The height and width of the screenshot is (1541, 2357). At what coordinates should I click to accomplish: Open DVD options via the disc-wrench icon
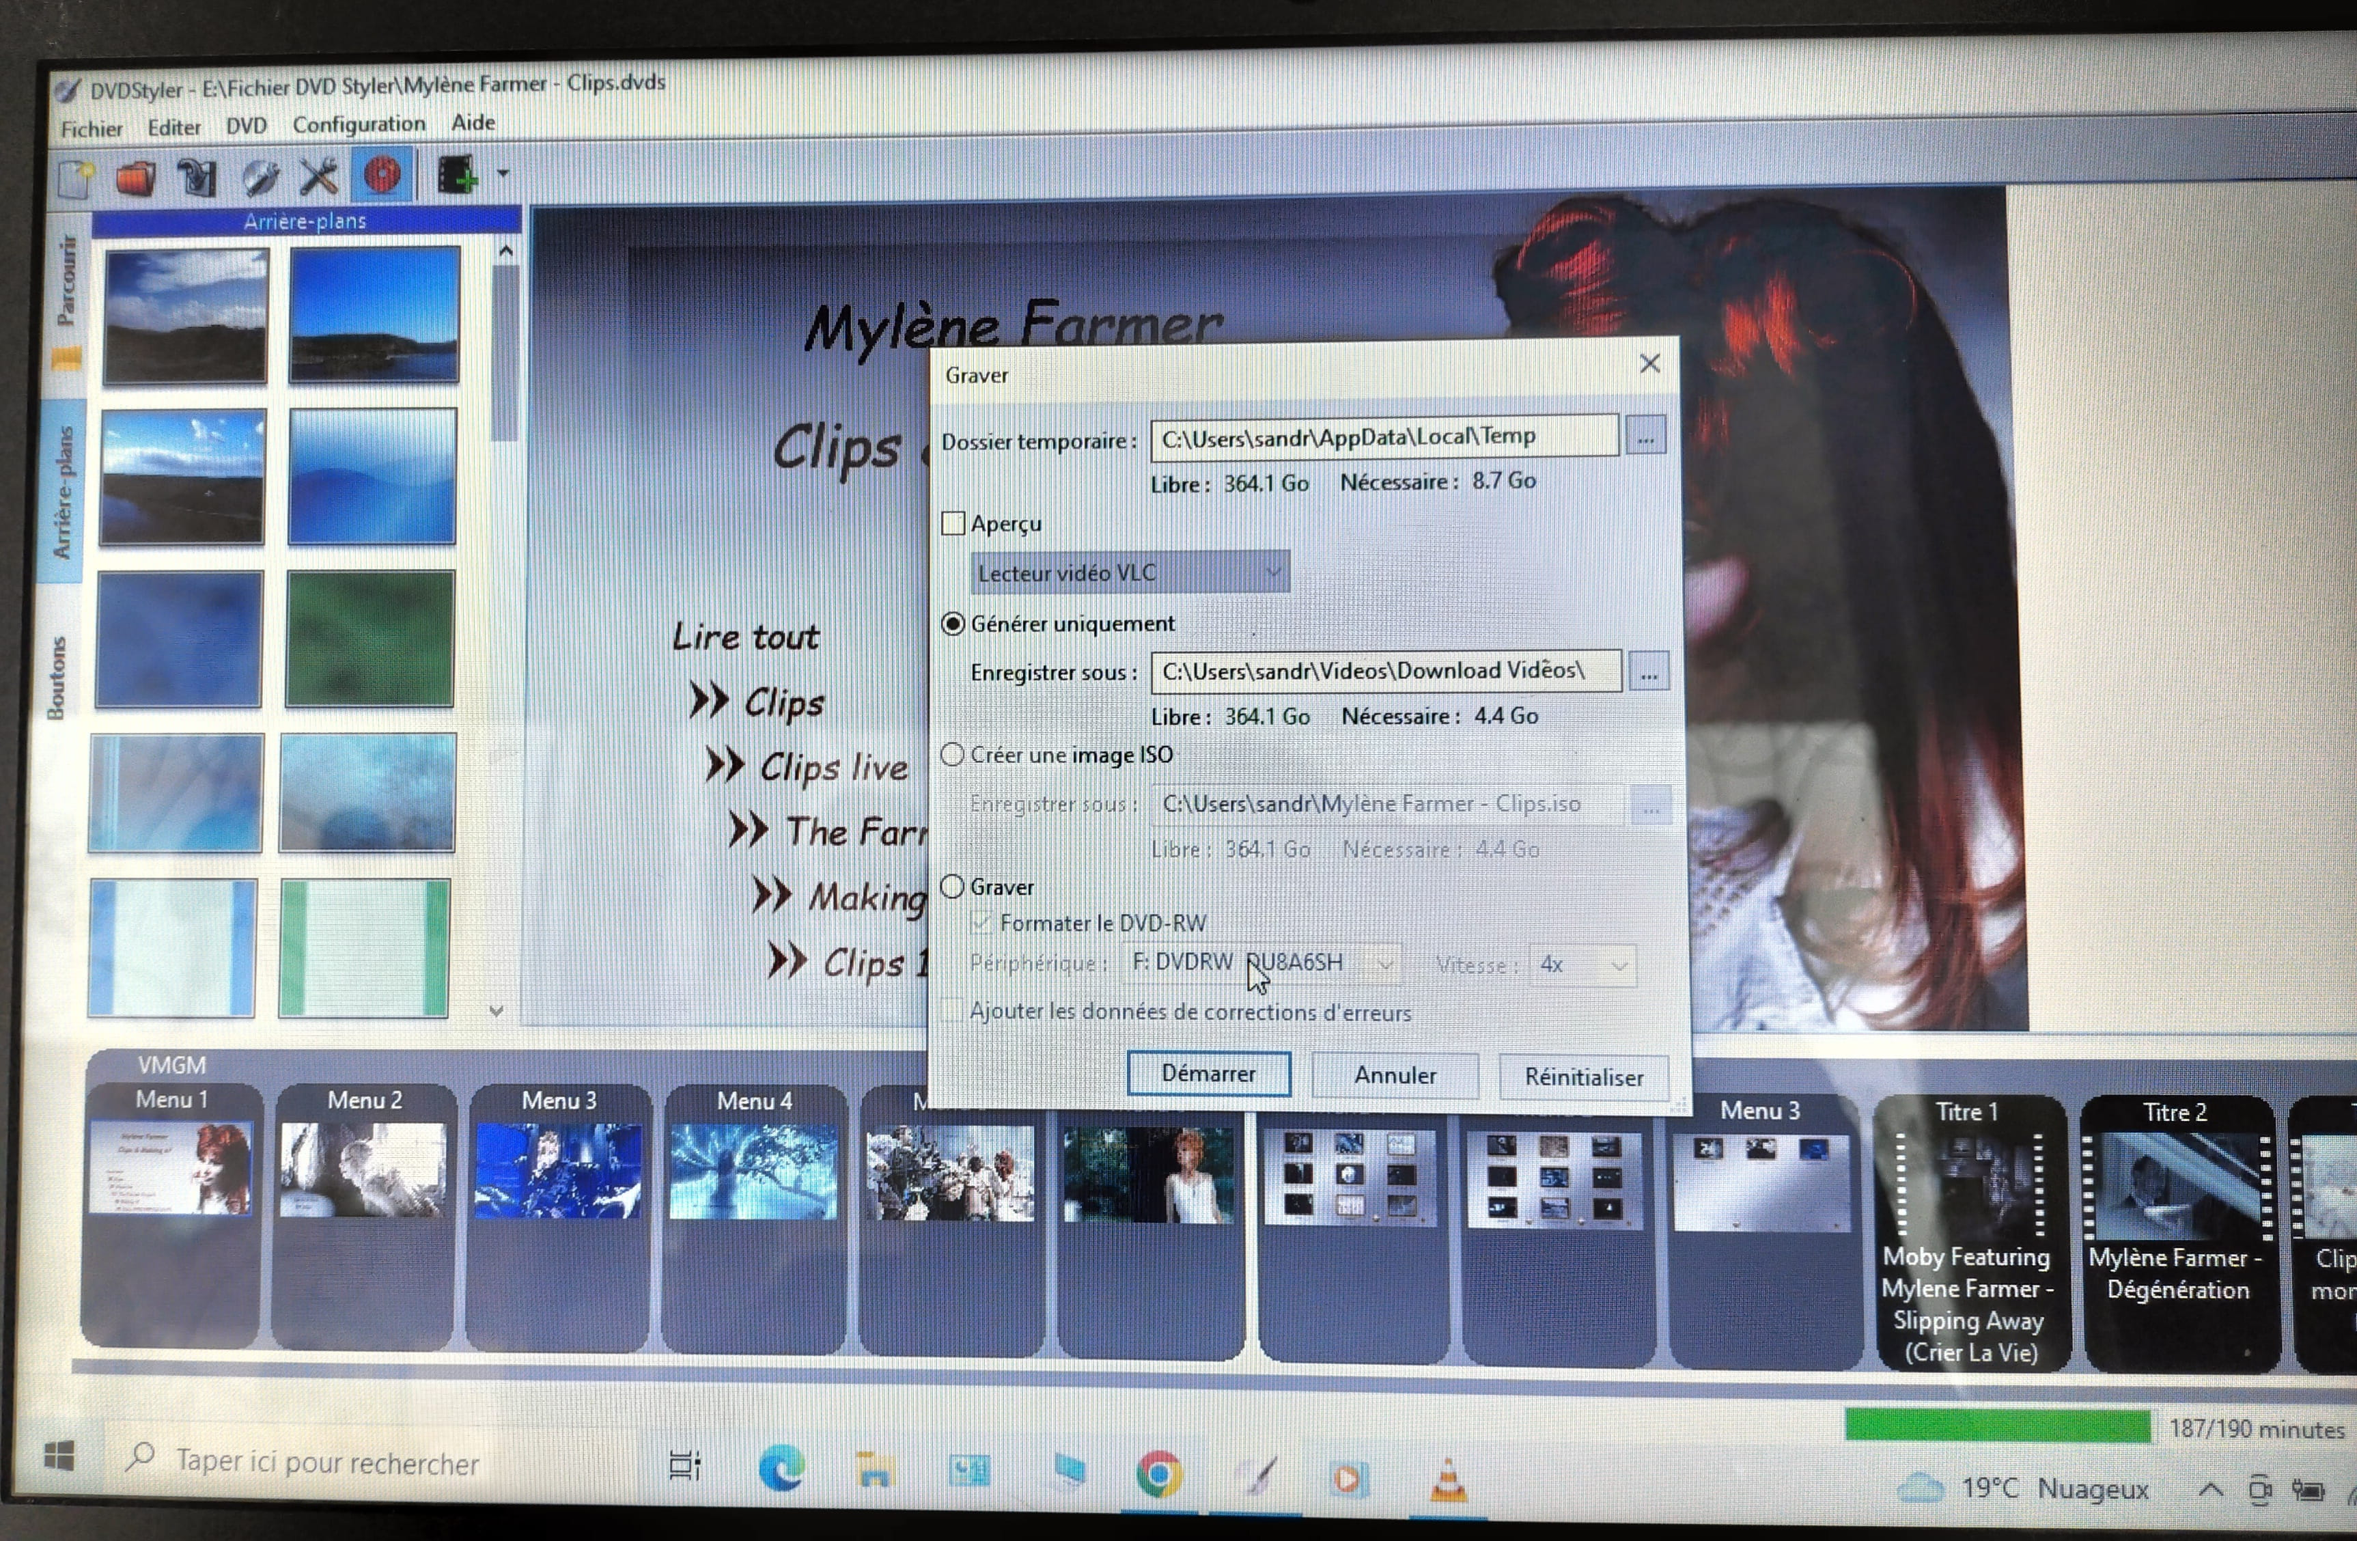tap(260, 178)
